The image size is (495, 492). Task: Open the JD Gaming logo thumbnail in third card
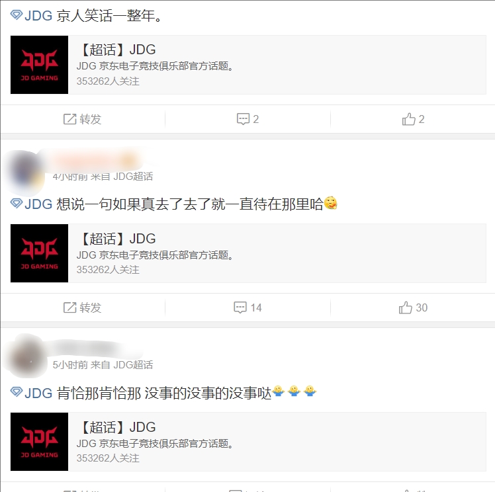[39, 442]
